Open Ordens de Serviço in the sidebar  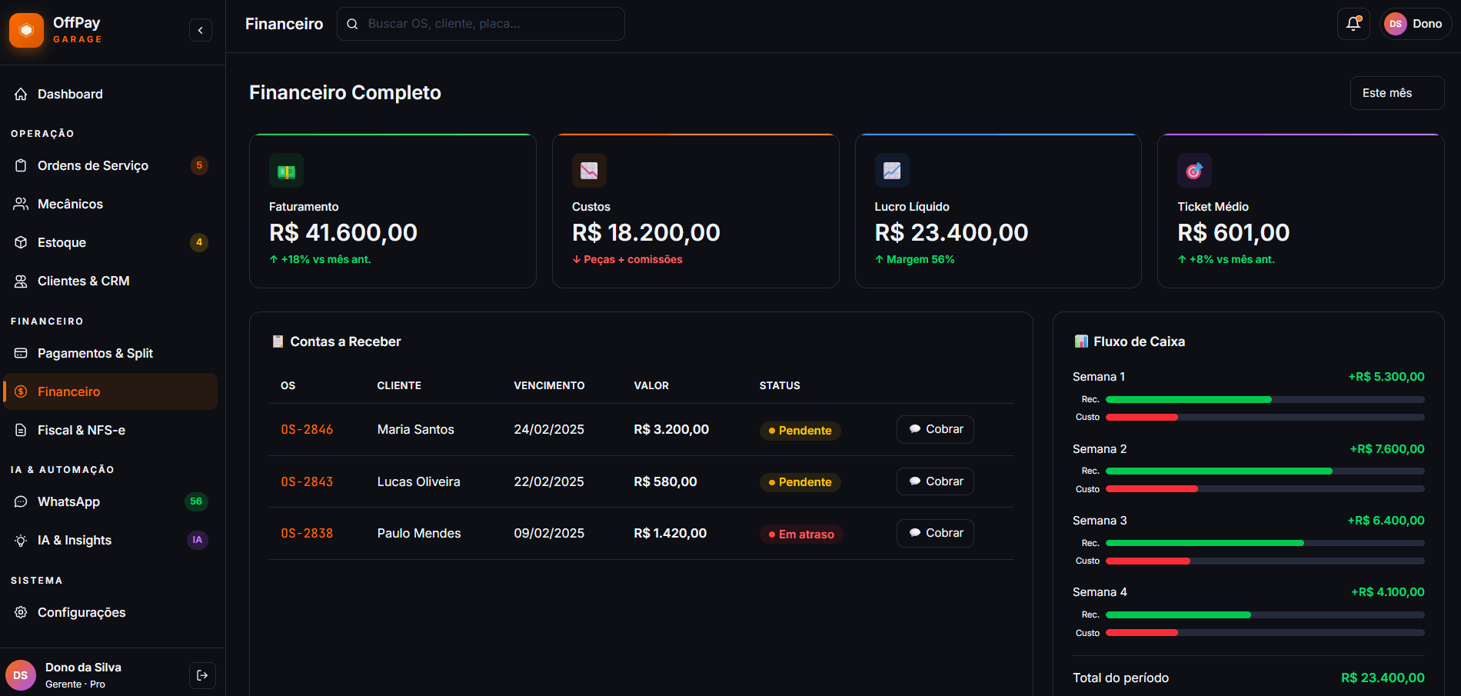coord(93,165)
